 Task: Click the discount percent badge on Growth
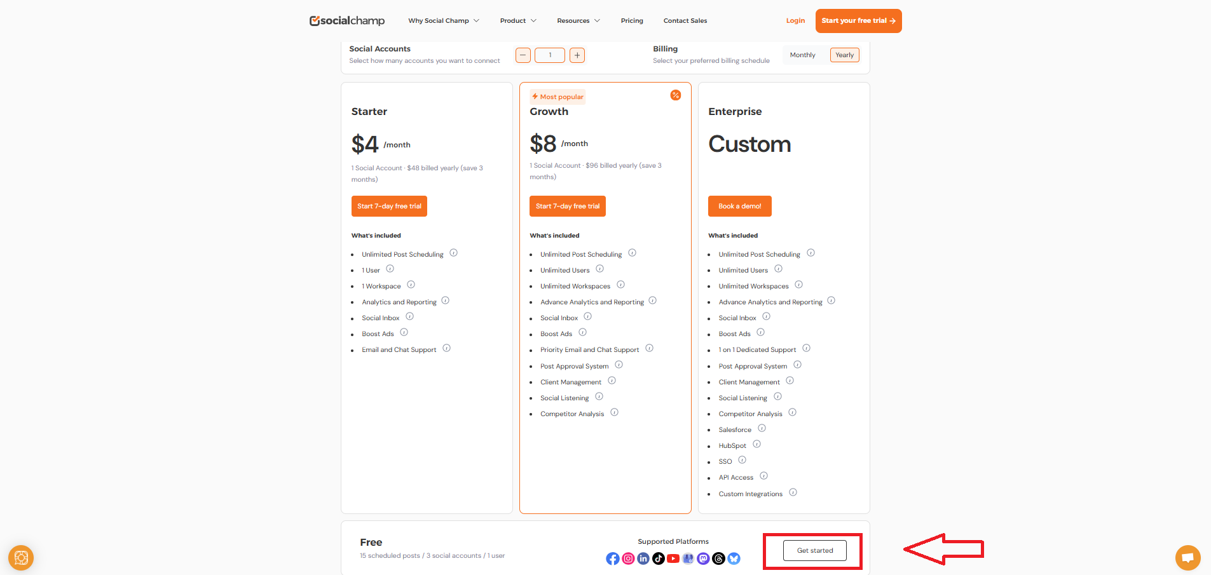(x=676, y=95)
